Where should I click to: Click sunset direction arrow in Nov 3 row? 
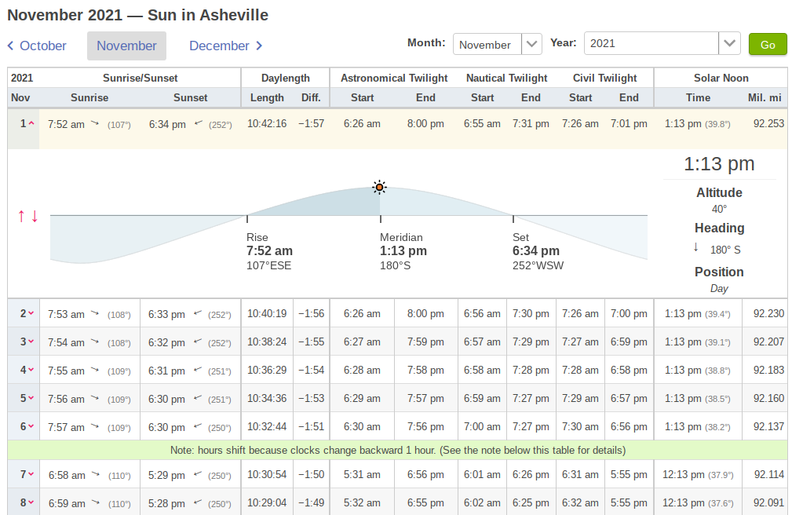pos(198,342)
